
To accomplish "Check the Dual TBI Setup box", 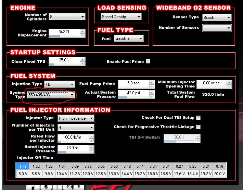I will point(198,118).
